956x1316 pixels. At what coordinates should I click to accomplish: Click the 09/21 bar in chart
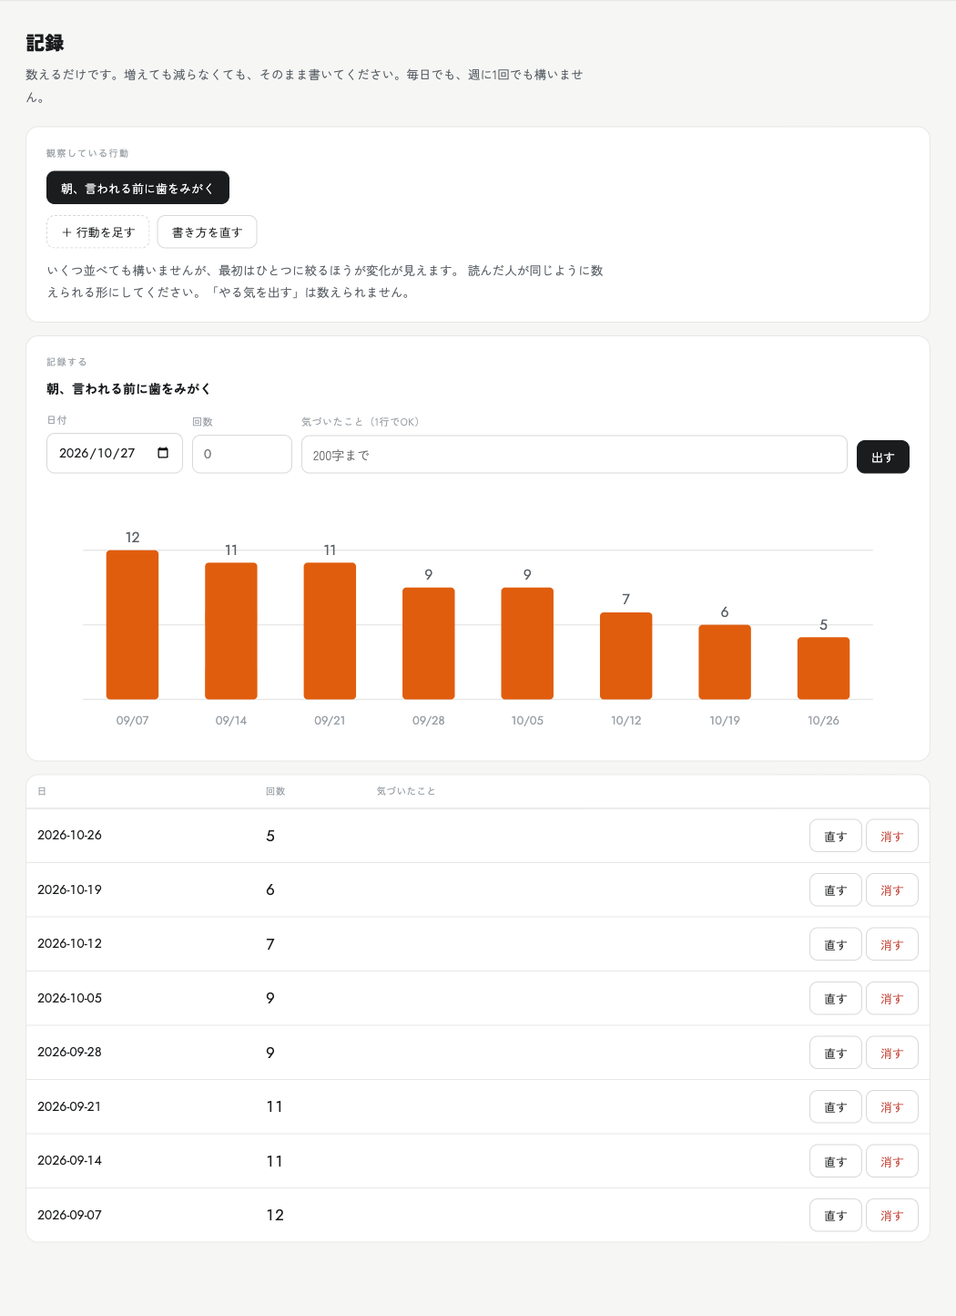pos(330,631)
